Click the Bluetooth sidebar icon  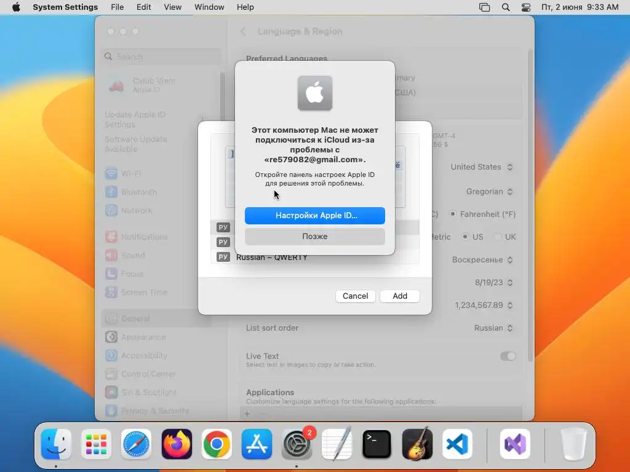click(x=111, y=192)
